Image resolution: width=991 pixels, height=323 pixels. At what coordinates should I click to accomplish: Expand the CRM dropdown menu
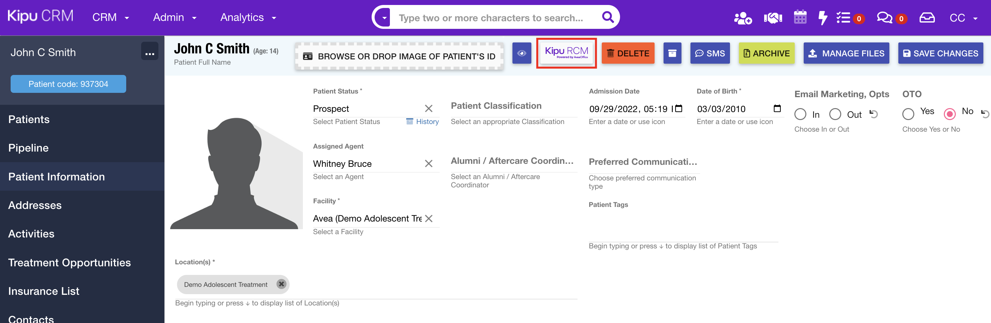coord(110,18)
